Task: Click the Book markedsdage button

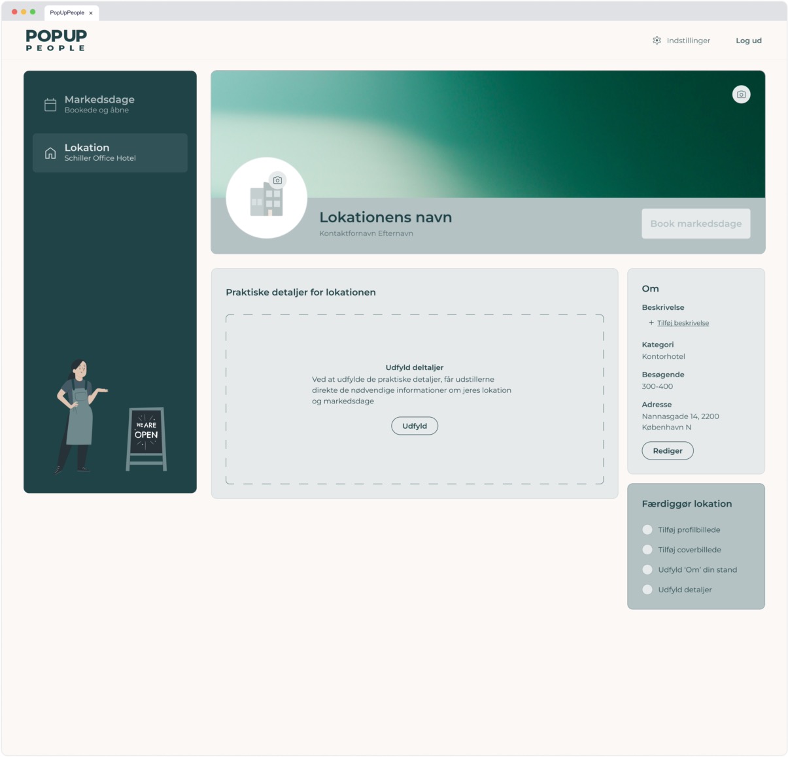Action: [x=695, y=224]
